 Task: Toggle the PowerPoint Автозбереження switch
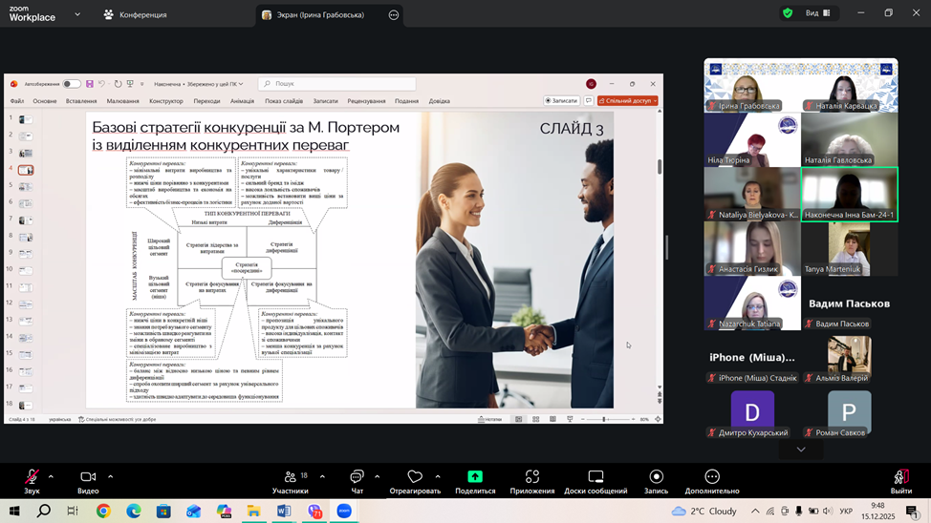[x=71, y=84]
